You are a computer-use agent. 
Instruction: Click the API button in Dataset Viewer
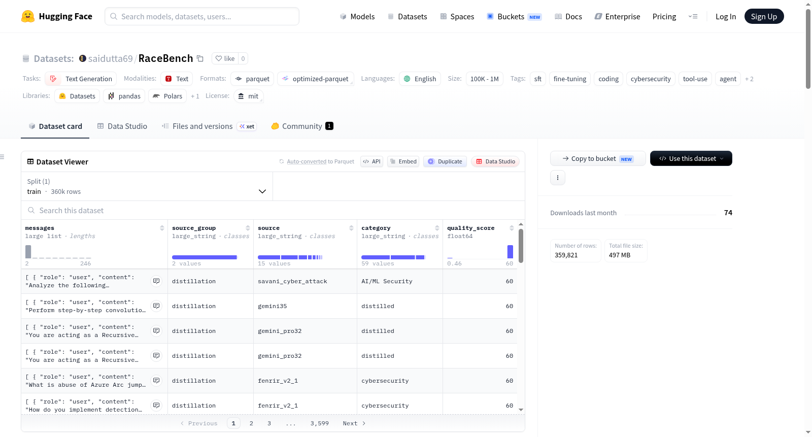pyautogui.click(x=371, y=161)
